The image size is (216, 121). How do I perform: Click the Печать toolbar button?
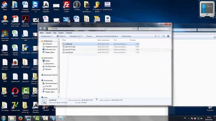point(89,36)
